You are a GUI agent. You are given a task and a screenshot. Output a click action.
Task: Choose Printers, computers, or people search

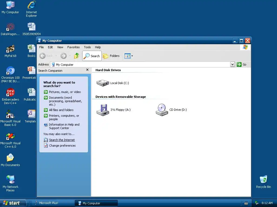coord(61,118)
